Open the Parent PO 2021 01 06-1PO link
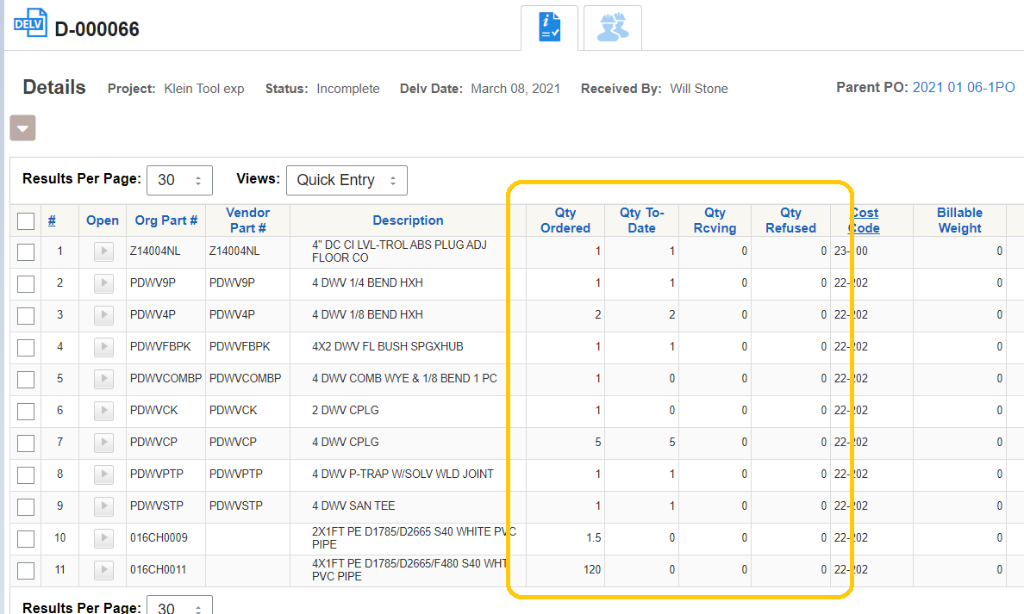The image size is (1024, 614). tap(964, 88)
